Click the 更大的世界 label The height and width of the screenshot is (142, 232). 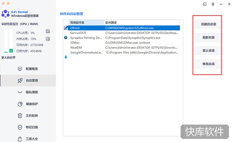pyautogui.click(x=9, y=58)
